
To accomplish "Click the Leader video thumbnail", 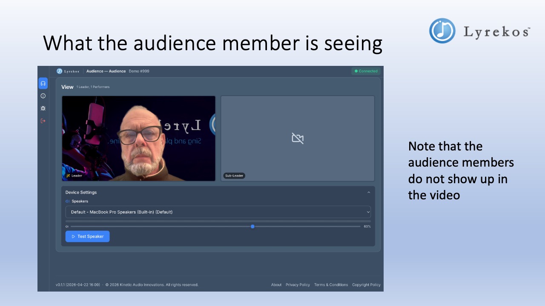I will [138, 138].
